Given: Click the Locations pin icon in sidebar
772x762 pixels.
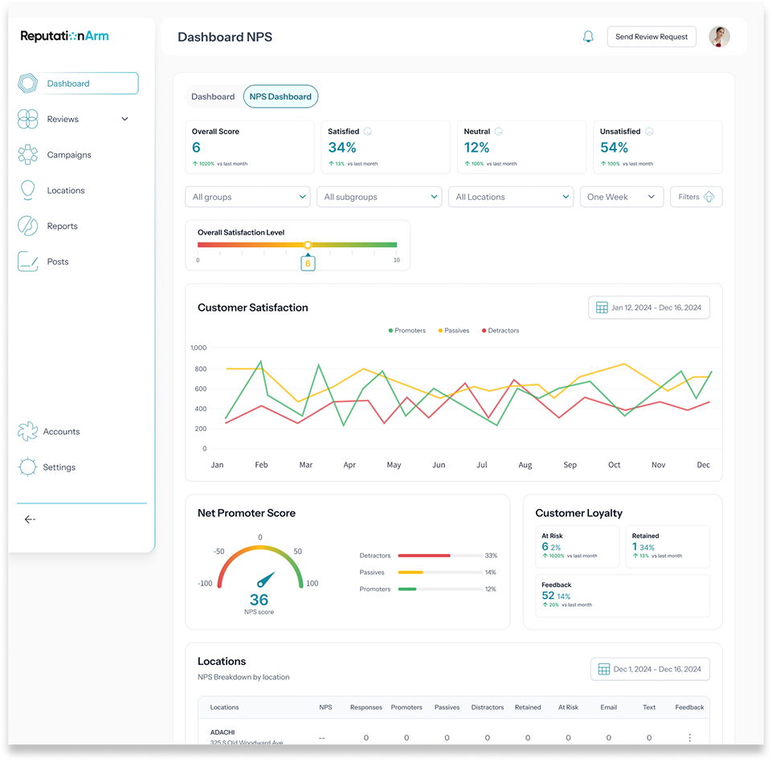Looking at the screenshot, I should 28,190.
